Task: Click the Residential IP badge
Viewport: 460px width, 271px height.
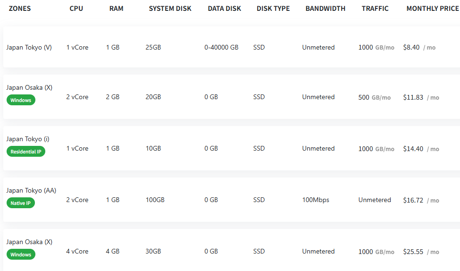Action: [25, 152]
